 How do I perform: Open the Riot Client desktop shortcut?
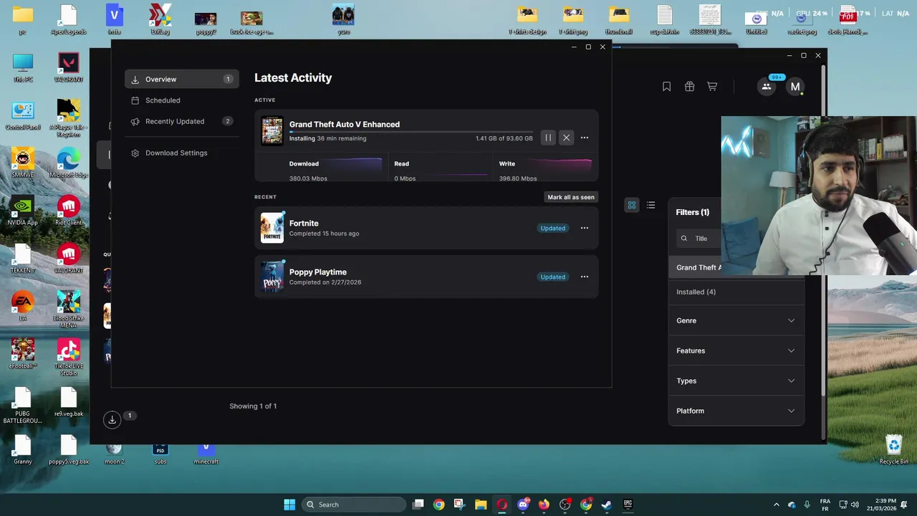click(69, 211)
